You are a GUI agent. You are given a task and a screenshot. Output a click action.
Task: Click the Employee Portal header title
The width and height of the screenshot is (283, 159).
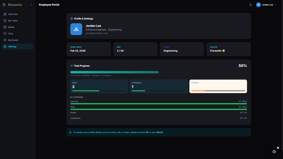point(49,5)
